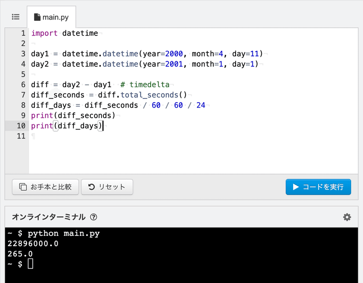Viewport: 363px width, 283px height.
Task: Click オンラインターミナル heading
Action: tap(49, 217)
